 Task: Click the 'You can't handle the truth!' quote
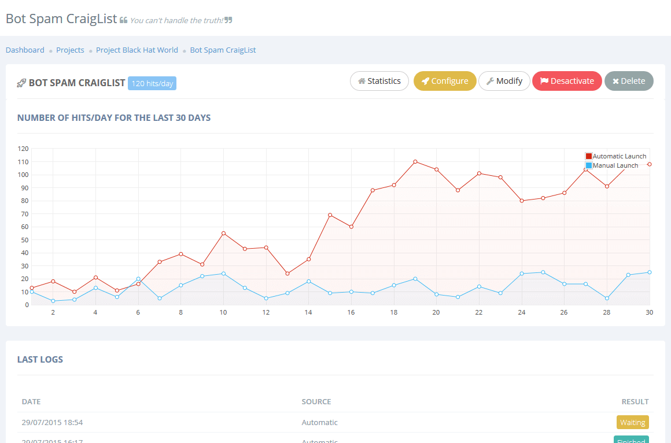176,21
